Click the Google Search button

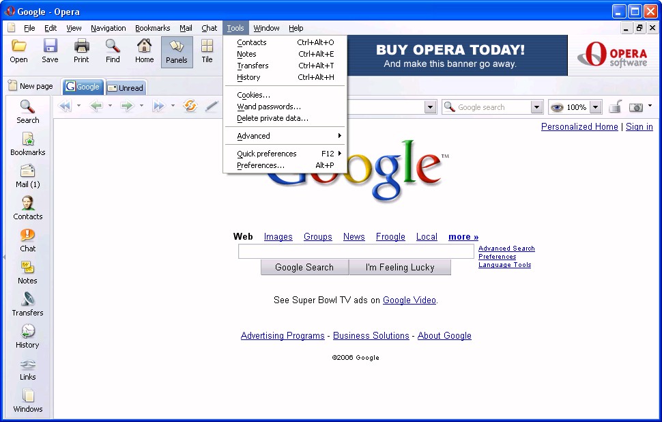point(304,268)
